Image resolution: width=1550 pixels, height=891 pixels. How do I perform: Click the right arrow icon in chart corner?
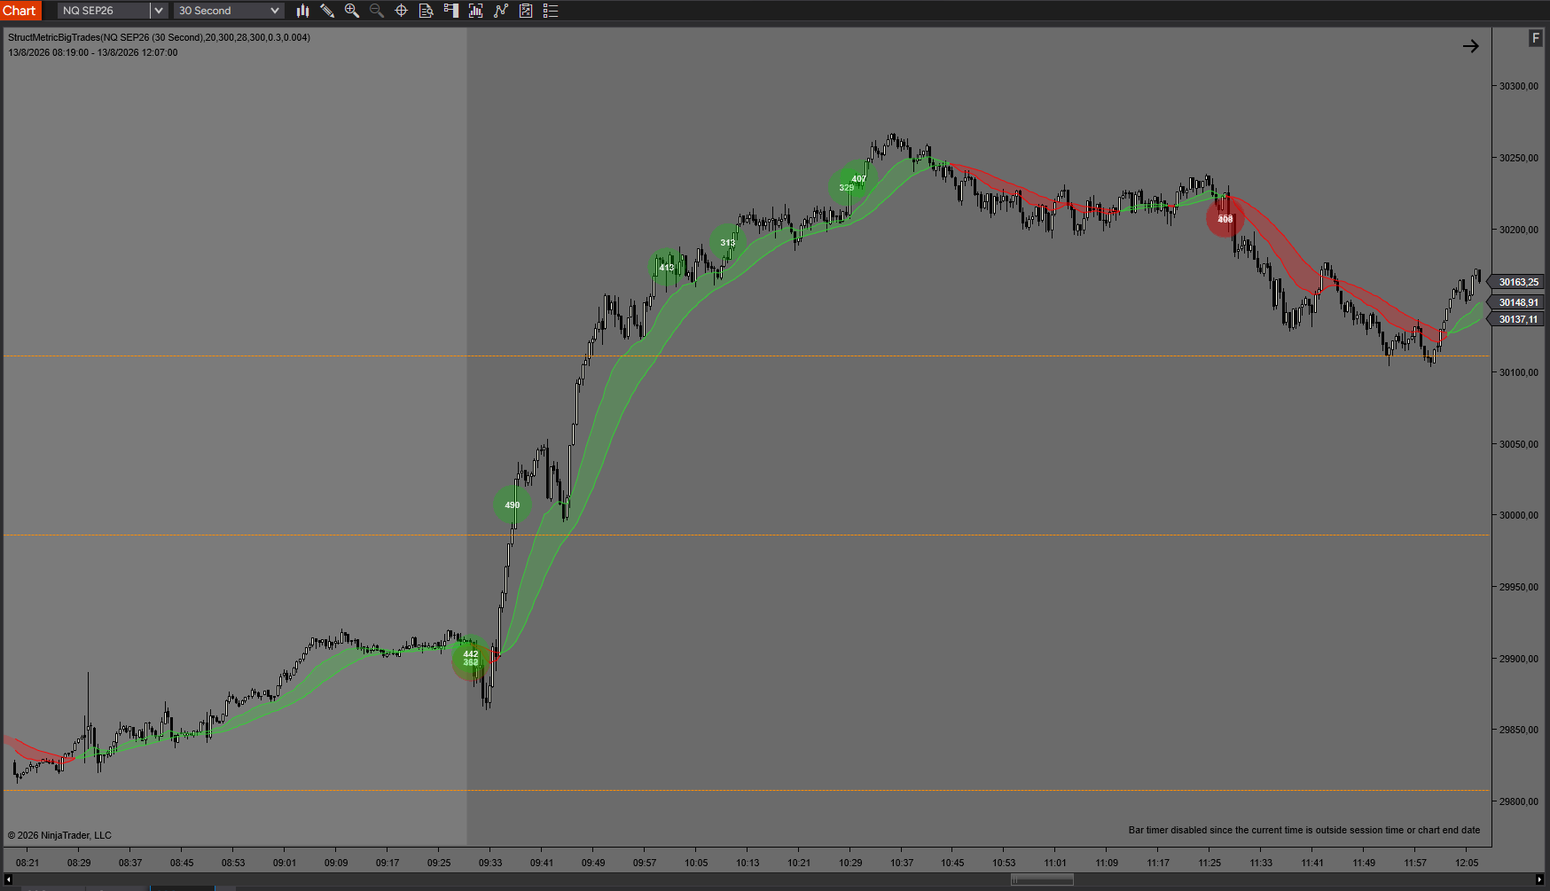pyautogui.click(x=1470, y=46)
